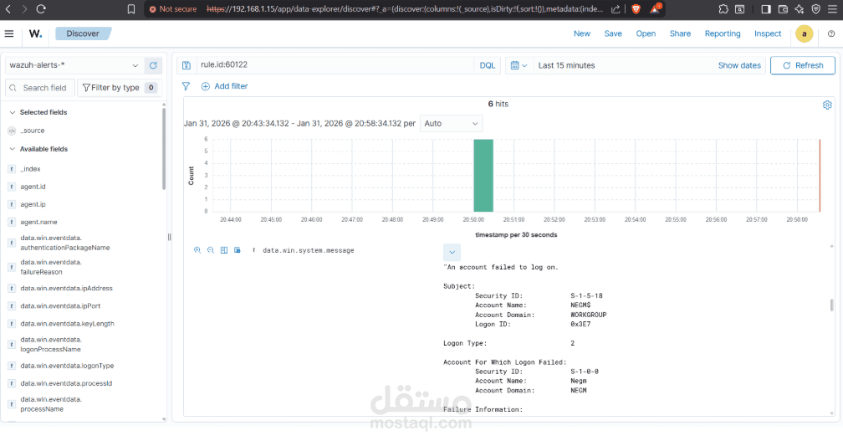Open the saved queries icon
Viewport: 843px width, 441px height.
tap(186, 65)
